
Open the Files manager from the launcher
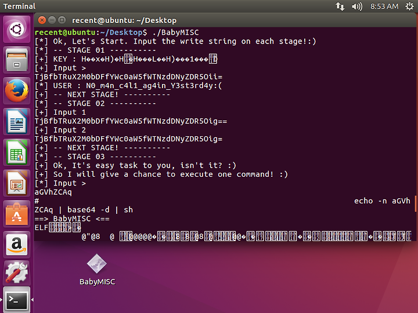(x=16, y=60)
